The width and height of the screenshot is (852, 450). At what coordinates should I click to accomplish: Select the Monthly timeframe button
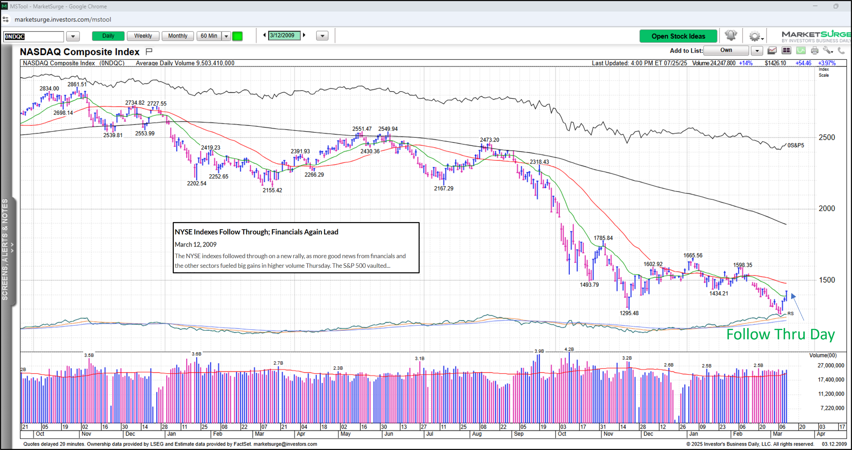(177, 36)
